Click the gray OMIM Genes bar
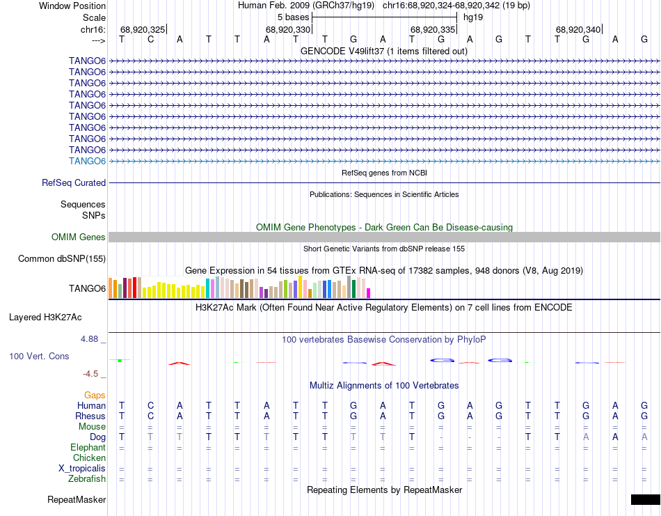Image resolution: width=661 pixels, height=516 pixels. pyautogui.click(x=385, y=237)
